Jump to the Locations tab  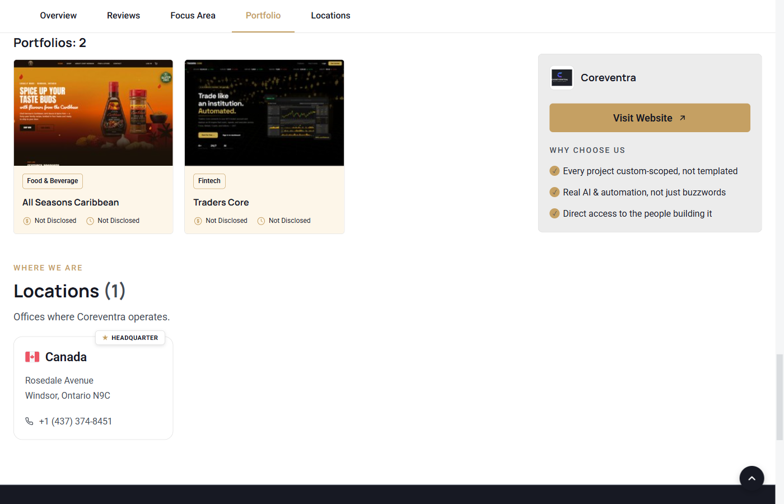330,16
